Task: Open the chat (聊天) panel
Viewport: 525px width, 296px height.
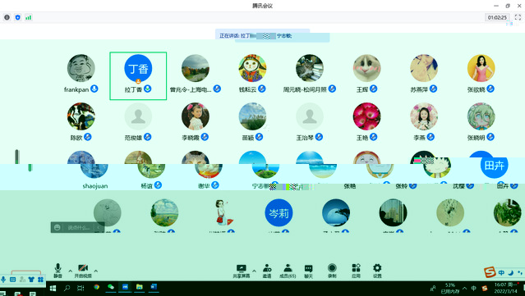Action: tap(308, 271)
